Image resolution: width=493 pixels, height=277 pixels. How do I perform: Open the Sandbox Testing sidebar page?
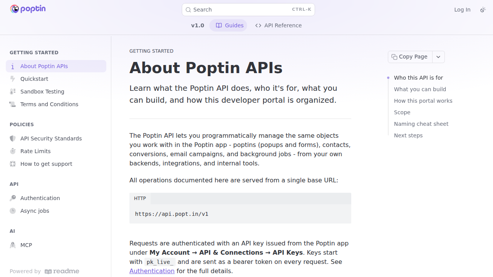click(x=56, y=92)
